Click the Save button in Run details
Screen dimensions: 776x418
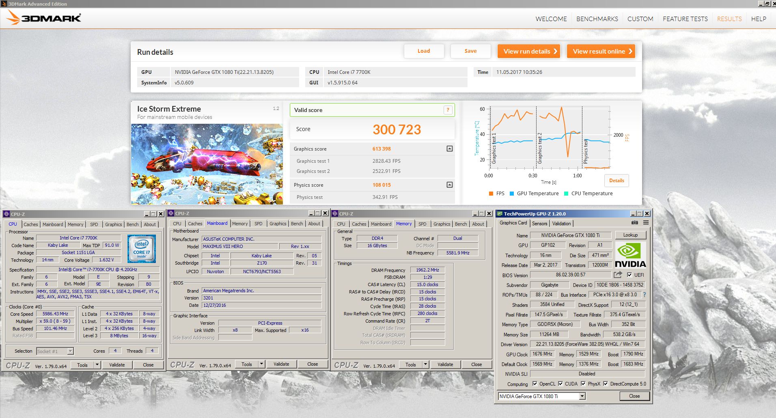point(470,51)
